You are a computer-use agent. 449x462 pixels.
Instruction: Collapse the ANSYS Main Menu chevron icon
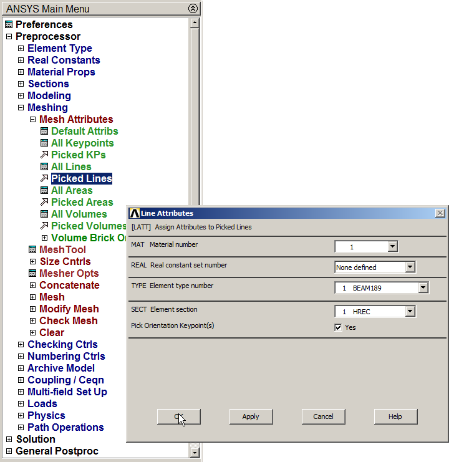pos(193,9)
